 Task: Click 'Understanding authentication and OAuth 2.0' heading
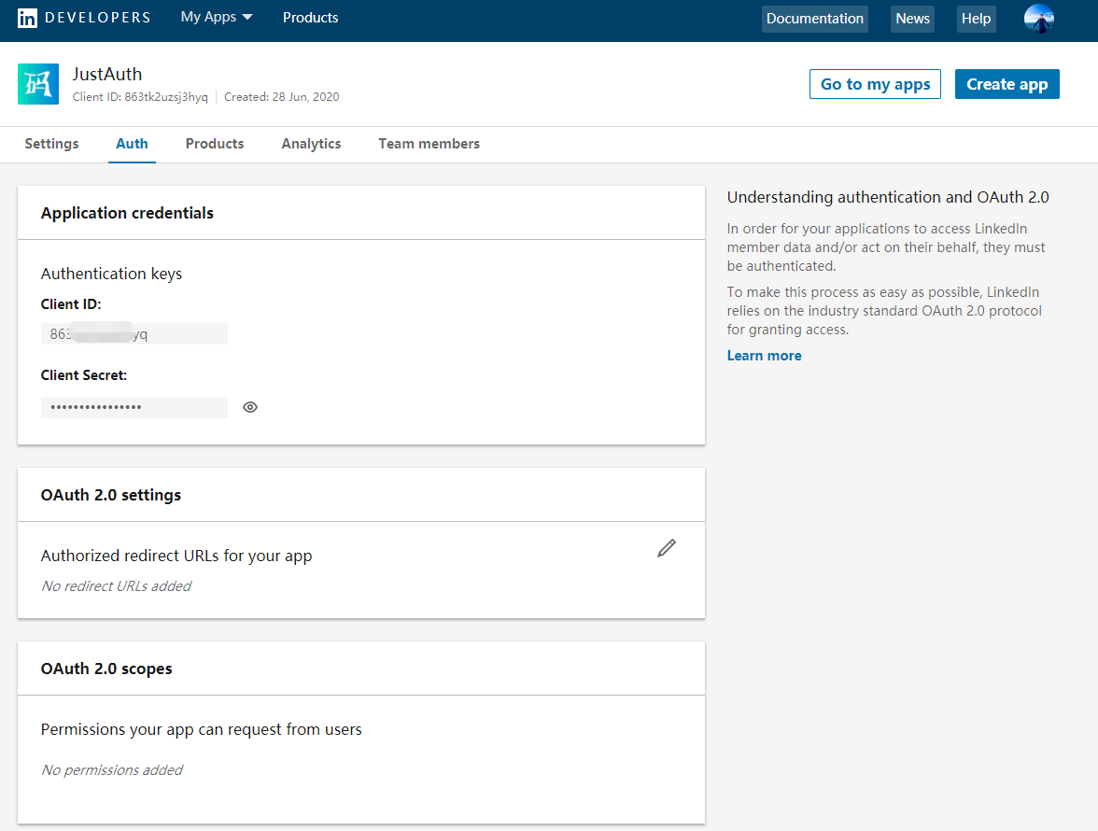pos(888,197)
